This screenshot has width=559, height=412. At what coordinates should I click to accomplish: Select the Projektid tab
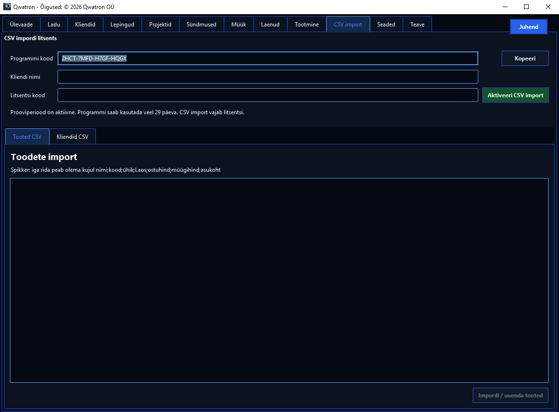161,24
